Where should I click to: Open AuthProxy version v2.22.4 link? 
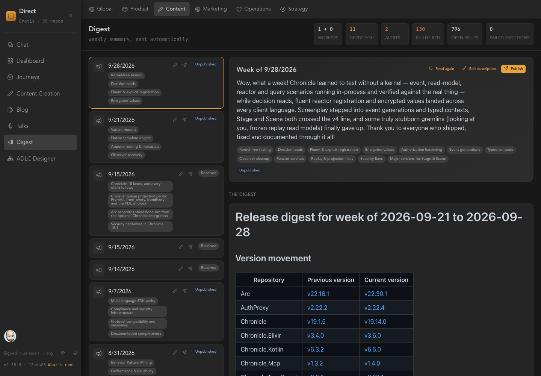375,308
